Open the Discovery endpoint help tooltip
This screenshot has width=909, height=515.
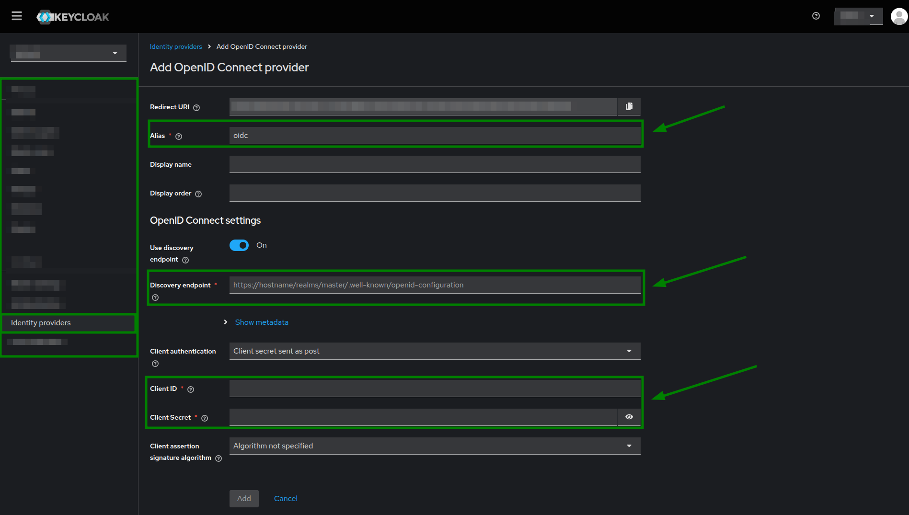point(155,297)
